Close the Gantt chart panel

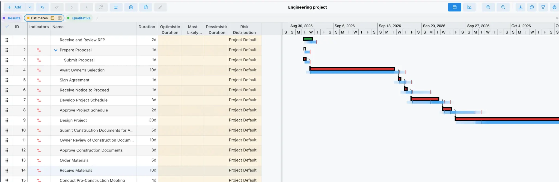point(557,18)
